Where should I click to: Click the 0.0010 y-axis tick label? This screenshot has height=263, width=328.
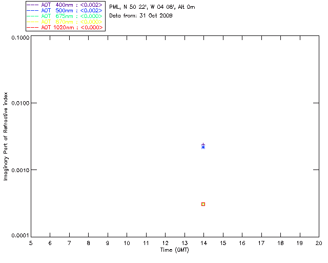(20, 170)
